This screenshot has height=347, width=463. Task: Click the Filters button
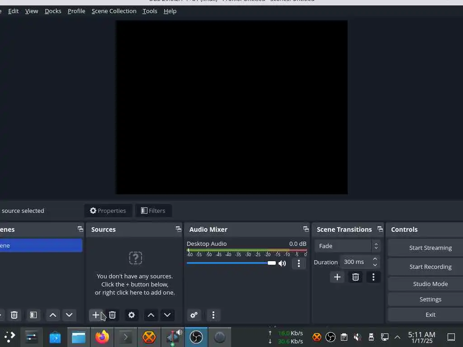coord(153,211)
